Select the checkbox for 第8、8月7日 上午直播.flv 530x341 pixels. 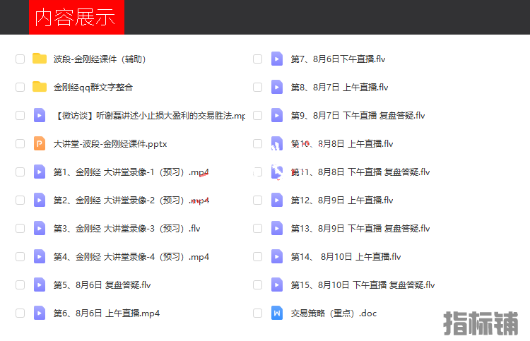(257, 88)
